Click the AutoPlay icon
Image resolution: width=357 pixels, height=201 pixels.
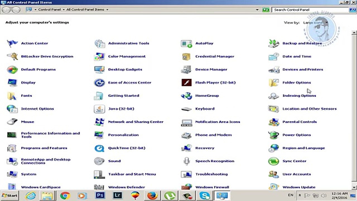pos(186,43)
